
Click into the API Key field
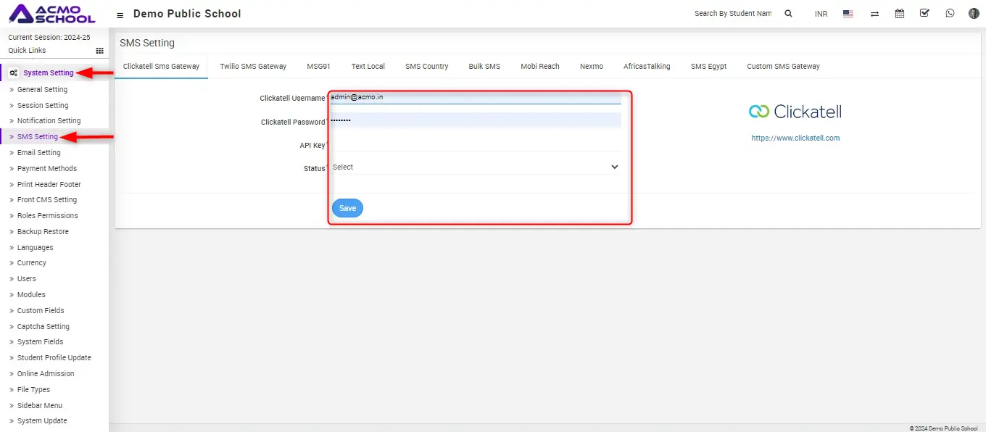pos(476,144)
